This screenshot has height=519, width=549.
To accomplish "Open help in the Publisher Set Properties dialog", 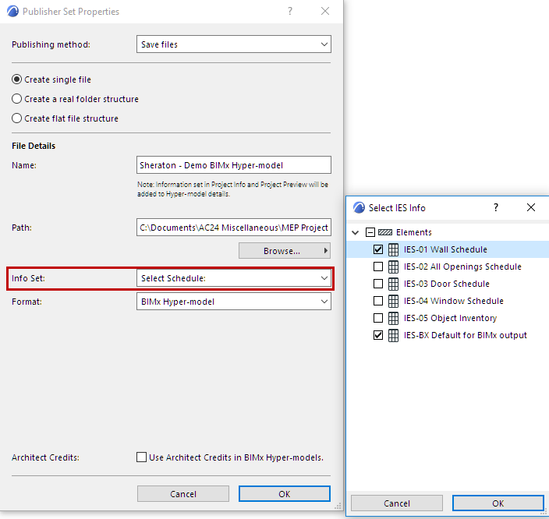I will click(x=290, y=11).
